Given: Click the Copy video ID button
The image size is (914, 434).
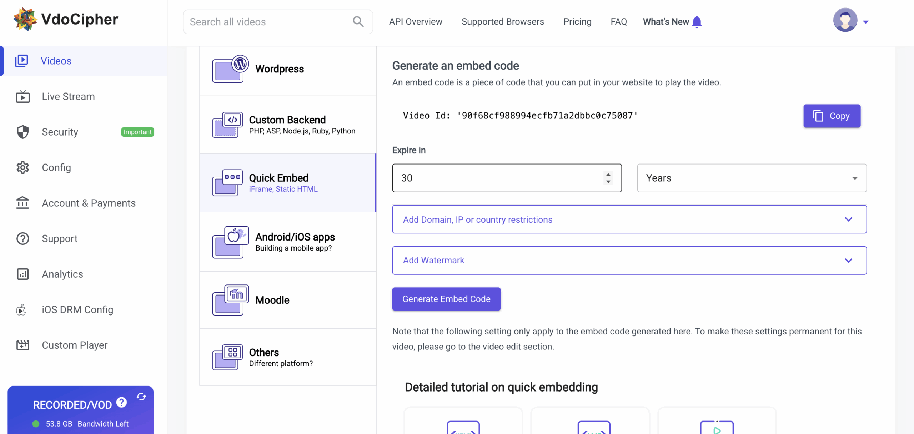Looking at the screenshot, I should click(832, 116).
